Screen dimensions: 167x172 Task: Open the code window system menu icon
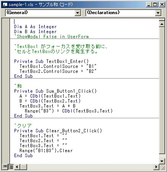[x=5, y=5]
